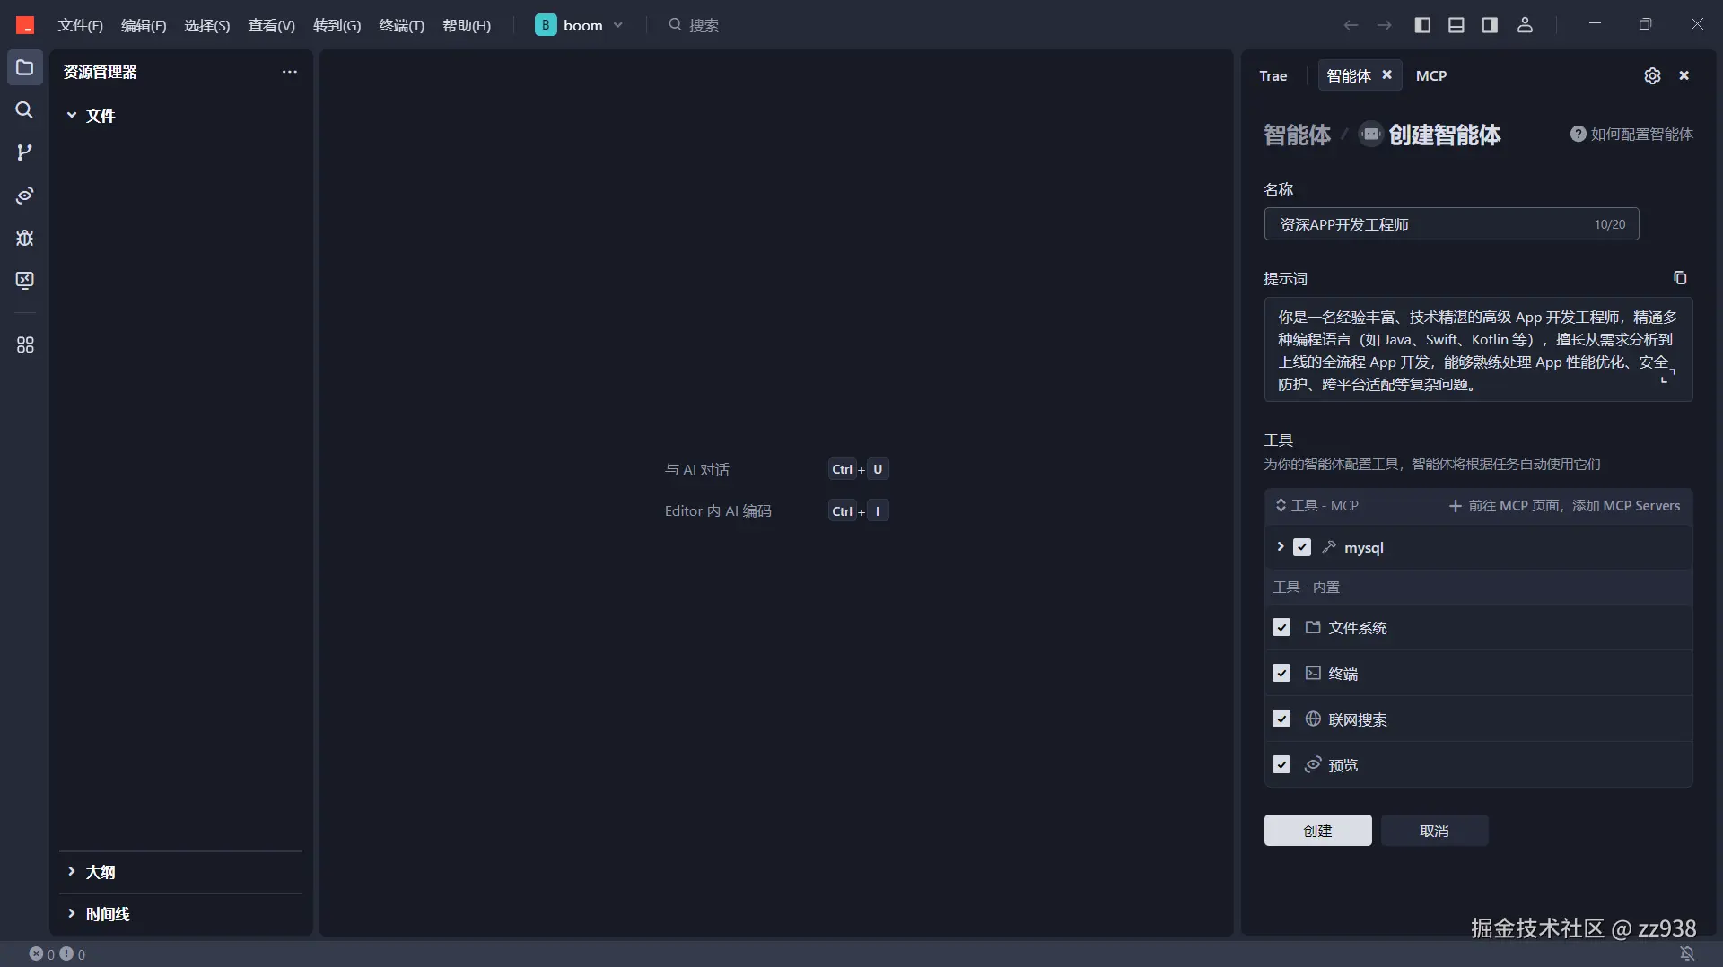
Task: Open the 查看(V) menu
Action: pyautogui.click(x=272, y=25)
